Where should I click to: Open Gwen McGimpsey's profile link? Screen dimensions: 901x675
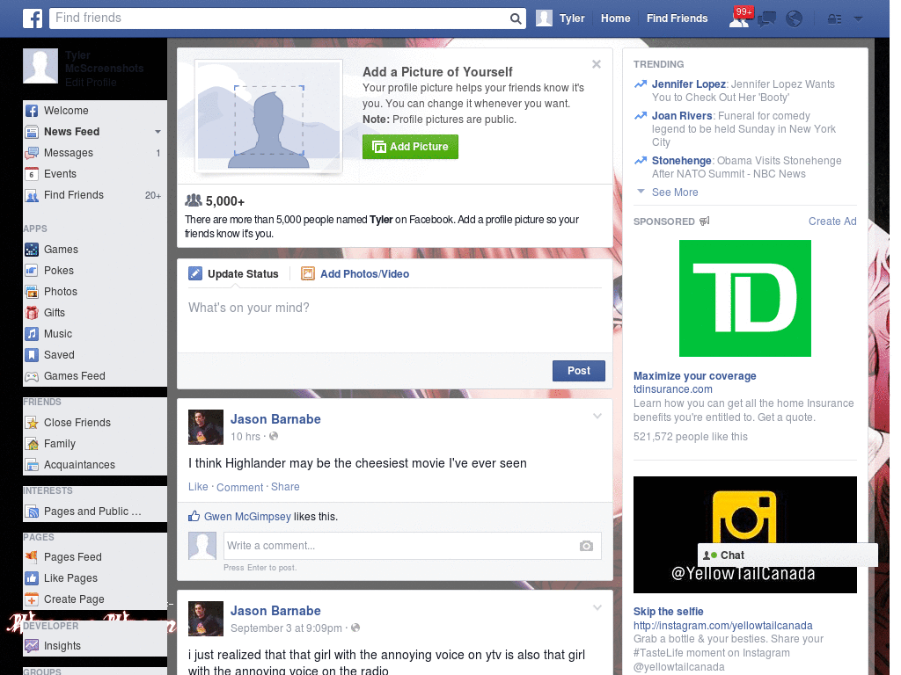pos(247,517)
